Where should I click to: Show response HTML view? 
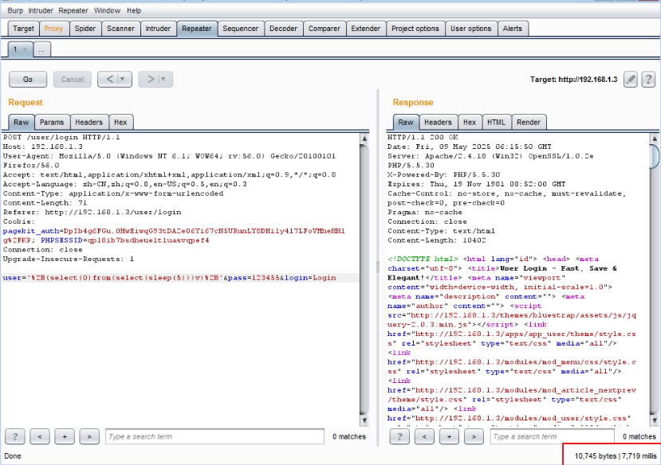pos(496,122)
